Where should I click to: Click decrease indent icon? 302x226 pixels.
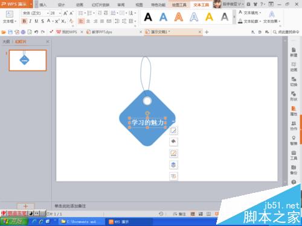click(100, 13)
